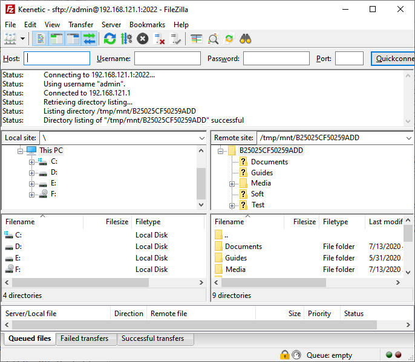415x362 pixels.
Task: Sort remote list by Last modified column
Action: (384, 222)
